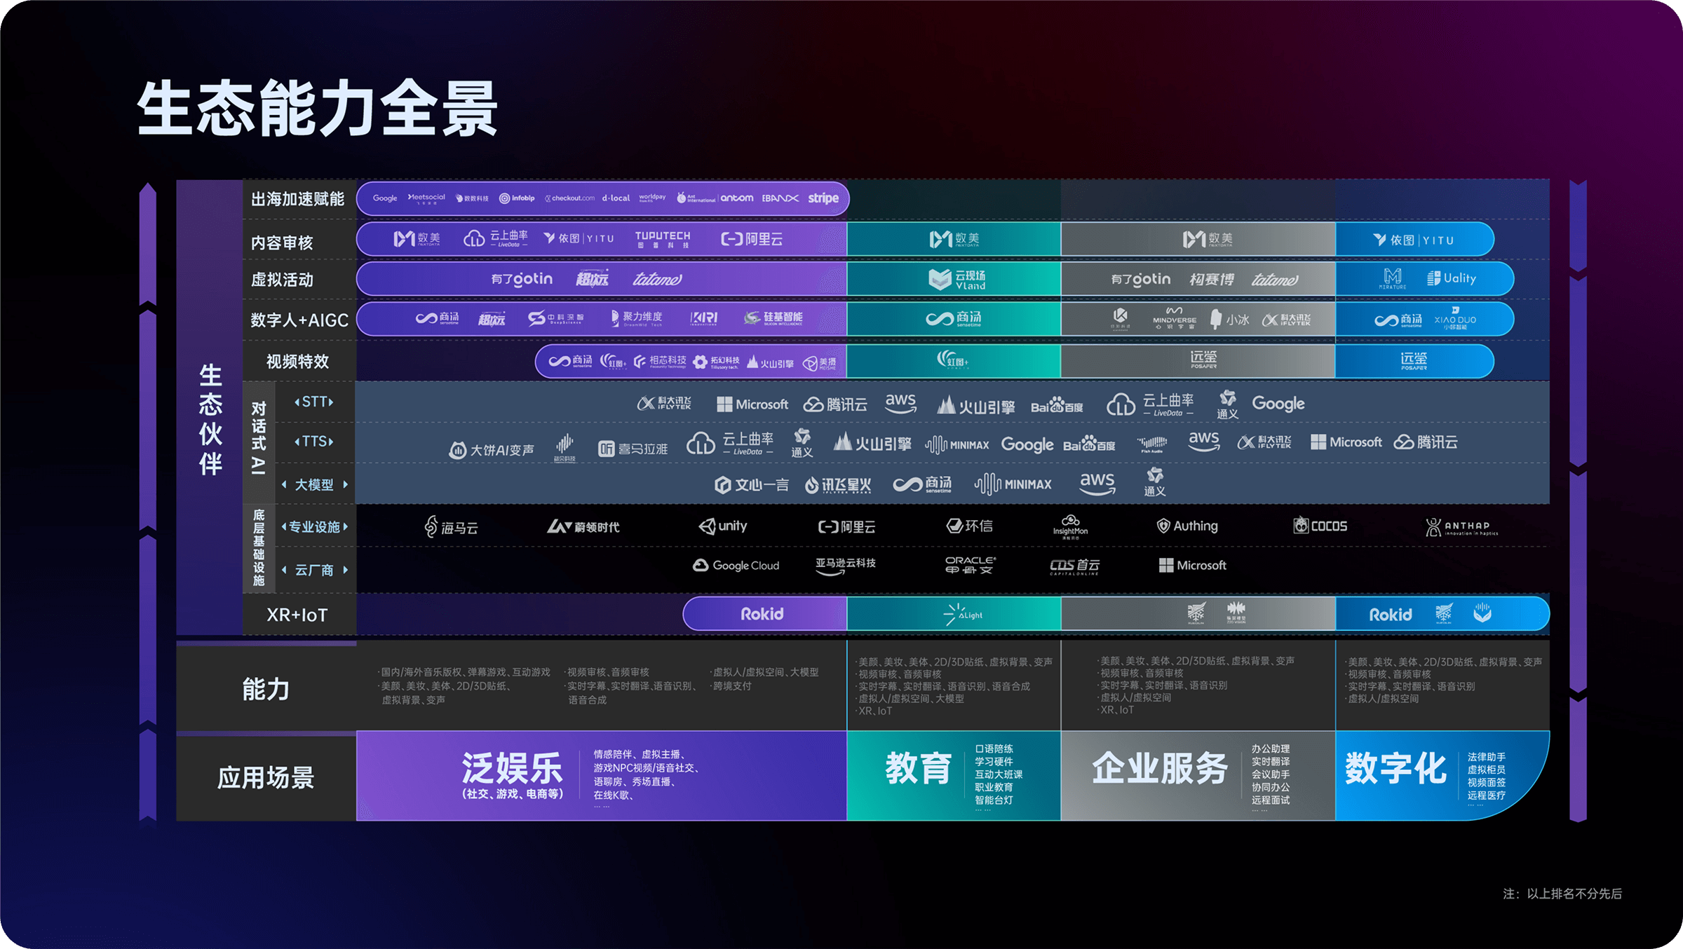Select the infobip logo
Image resolution: width=1683 pixels, height=949 pixels.
[517, 198]
